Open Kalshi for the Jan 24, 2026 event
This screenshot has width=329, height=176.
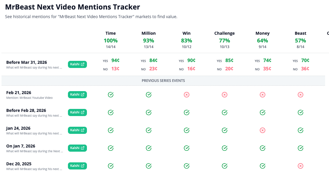pos(77,130)
